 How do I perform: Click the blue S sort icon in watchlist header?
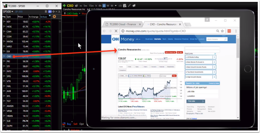coord(50,11)
